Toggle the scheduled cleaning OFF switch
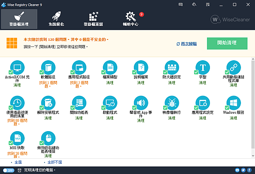Image resolution: width=255 pixels, height=174 pixels. 8,170
